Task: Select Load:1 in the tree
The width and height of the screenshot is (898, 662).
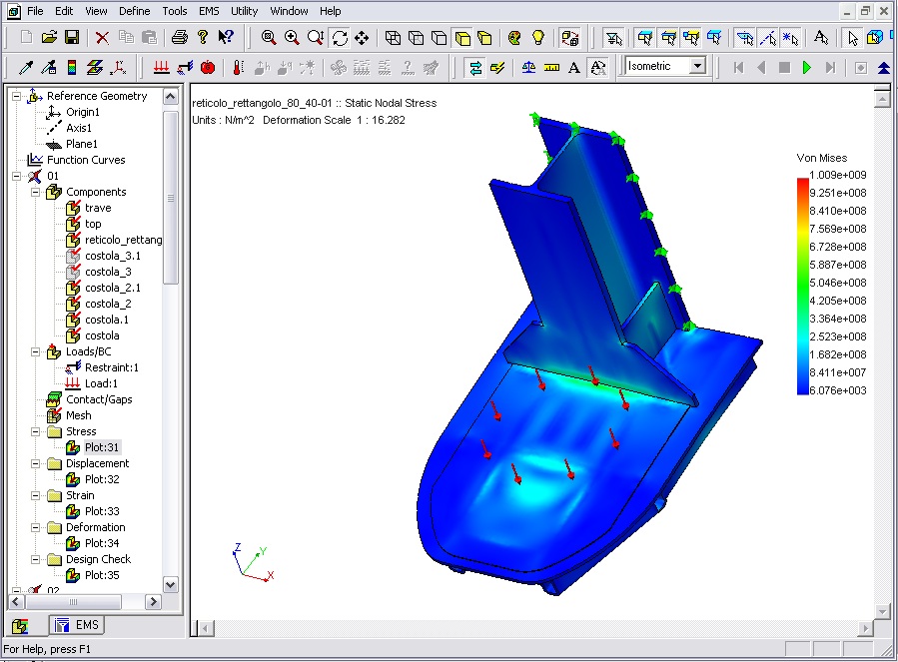Action: [x=101, y=383]
